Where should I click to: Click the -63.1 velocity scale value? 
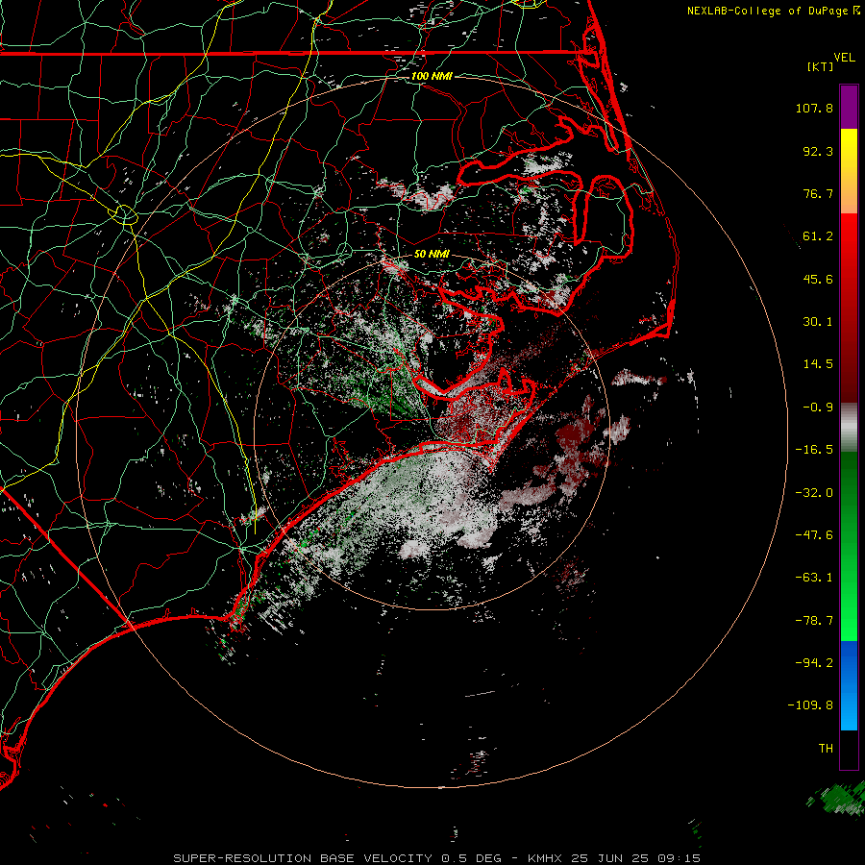814,578
